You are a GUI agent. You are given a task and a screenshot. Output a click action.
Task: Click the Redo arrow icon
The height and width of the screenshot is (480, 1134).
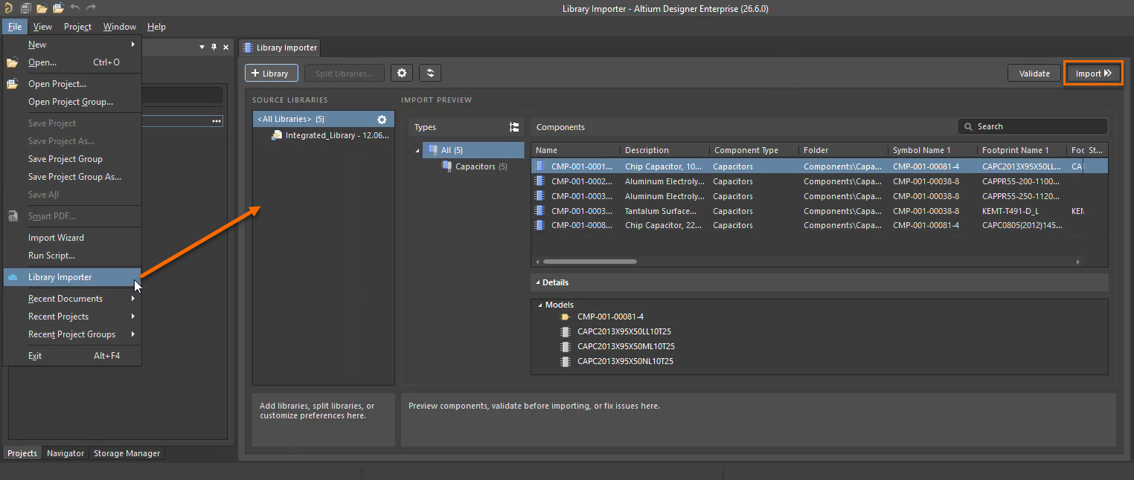point(91,9)
